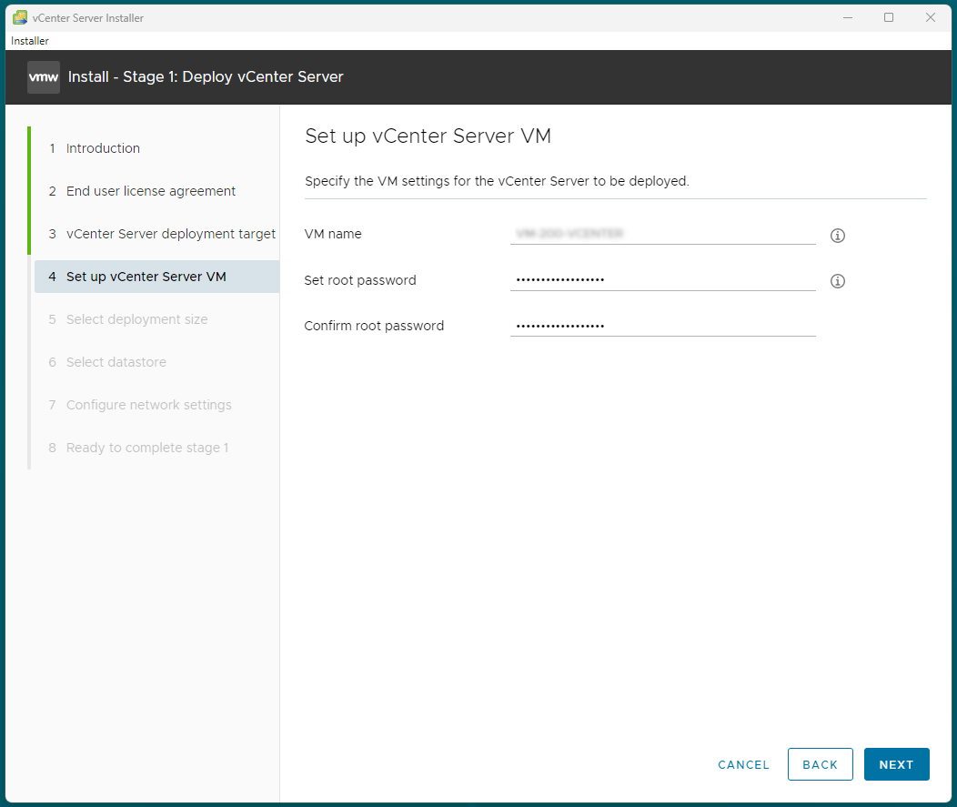Click the CANCEL button
Screen dimensions: 957x807
[743, 765]
